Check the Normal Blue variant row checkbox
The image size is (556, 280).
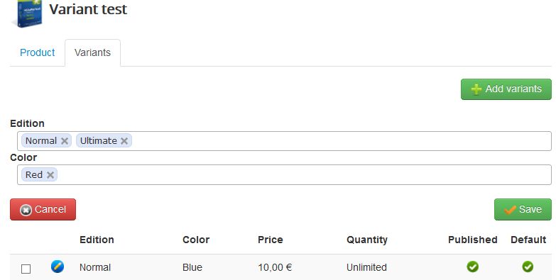pyautogui.click(x=26, y=269)
